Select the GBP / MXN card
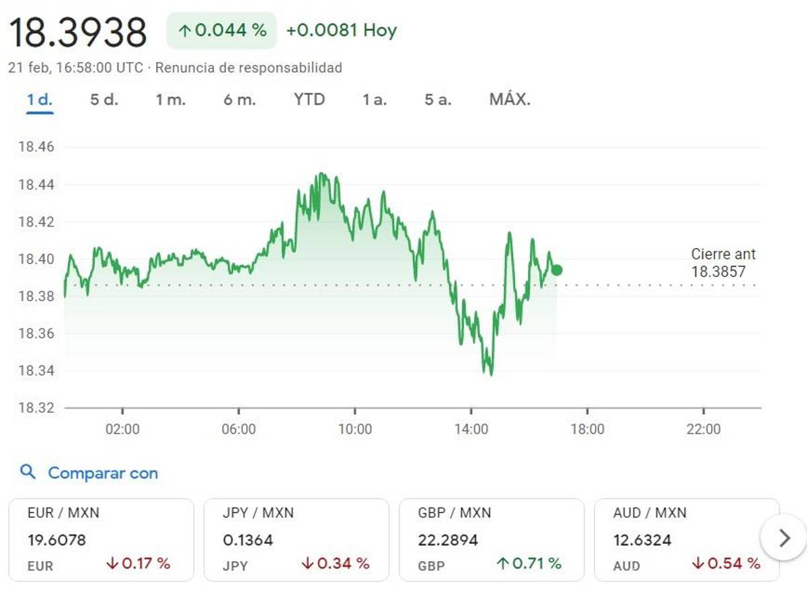This screenshot has width=807, height=605. [x=492, y=538]
